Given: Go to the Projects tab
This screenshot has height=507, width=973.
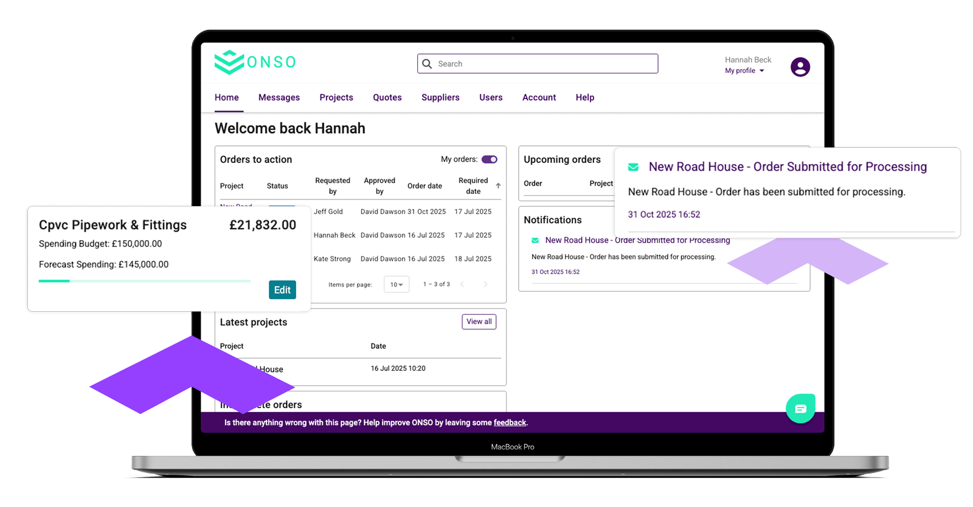Looking at the screenshot, I should pyautogui.click(x=336, y=97).
